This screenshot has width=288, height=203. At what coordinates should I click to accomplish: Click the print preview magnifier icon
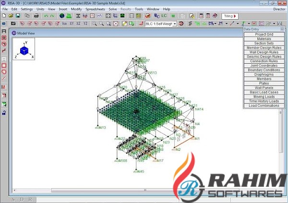click(192, 16)
